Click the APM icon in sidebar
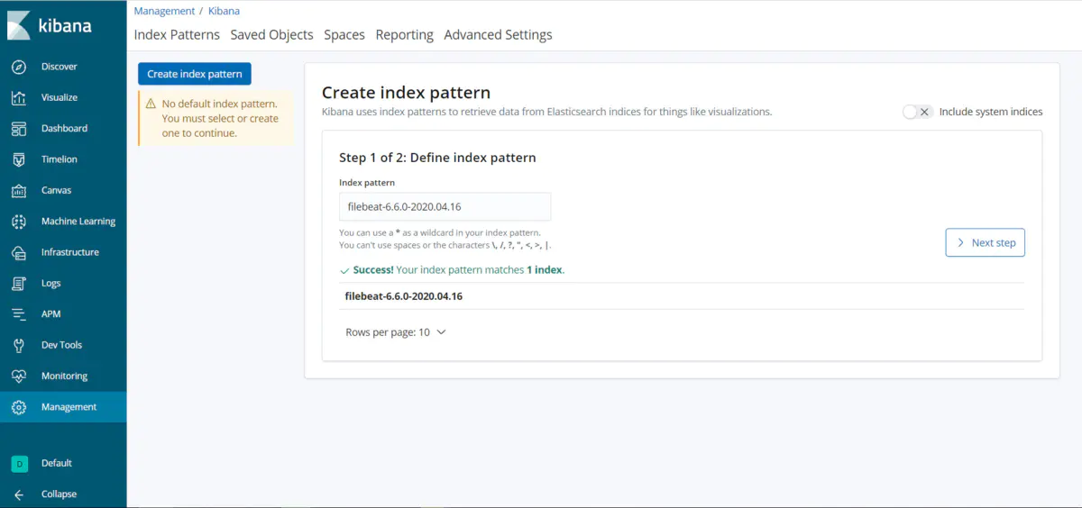Viewport: 1082px width, 508px height. tap(19, 314)
